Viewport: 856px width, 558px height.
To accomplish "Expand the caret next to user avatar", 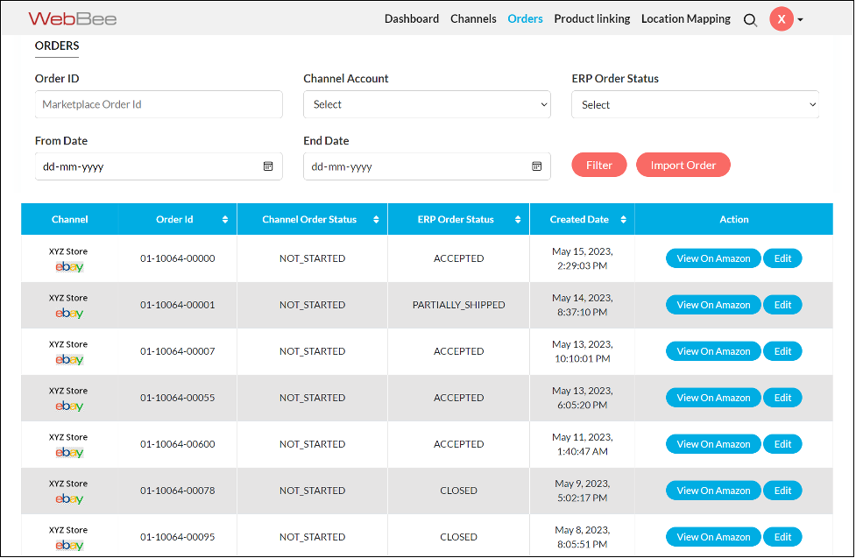I will (800, 19).
